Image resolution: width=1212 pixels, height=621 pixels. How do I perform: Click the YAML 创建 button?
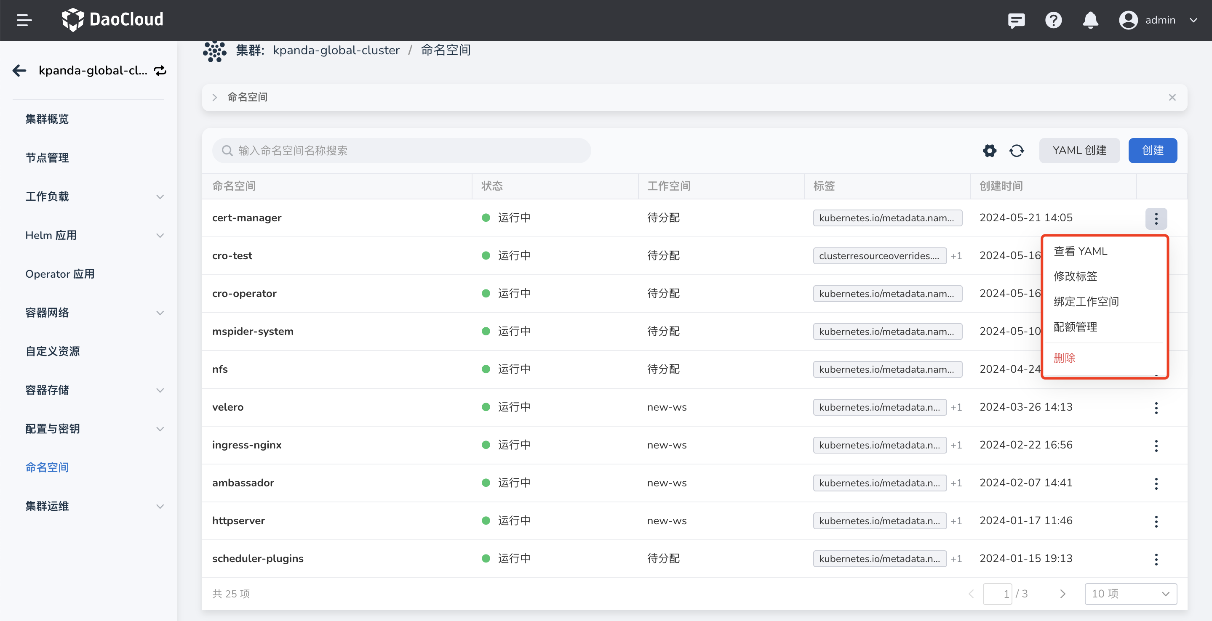tap(1079, 151)
